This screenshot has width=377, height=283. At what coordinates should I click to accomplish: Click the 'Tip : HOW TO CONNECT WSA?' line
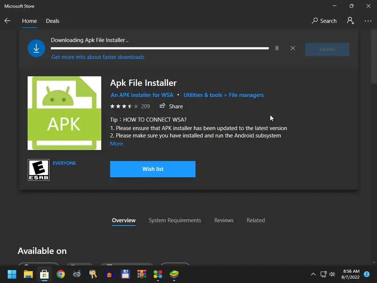pyautogui.click(x=148, y=120)
